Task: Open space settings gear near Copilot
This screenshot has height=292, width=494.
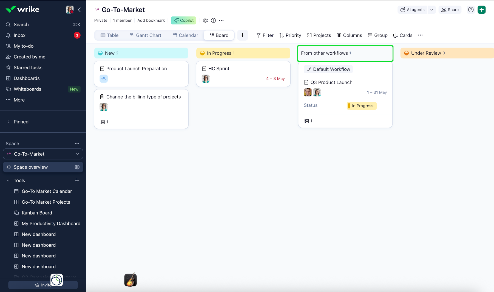Action: (205, 20)
